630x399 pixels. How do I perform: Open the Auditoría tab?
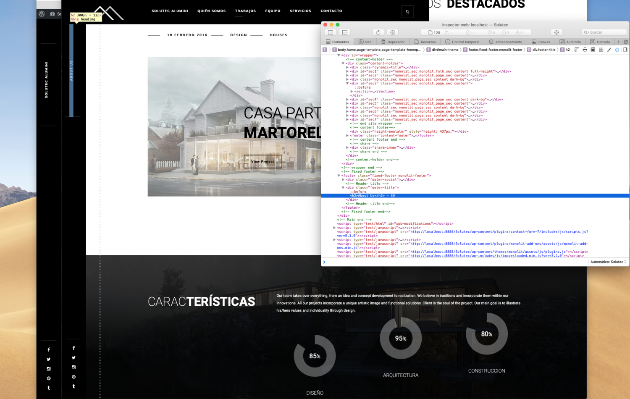click(x=570, y=42)
